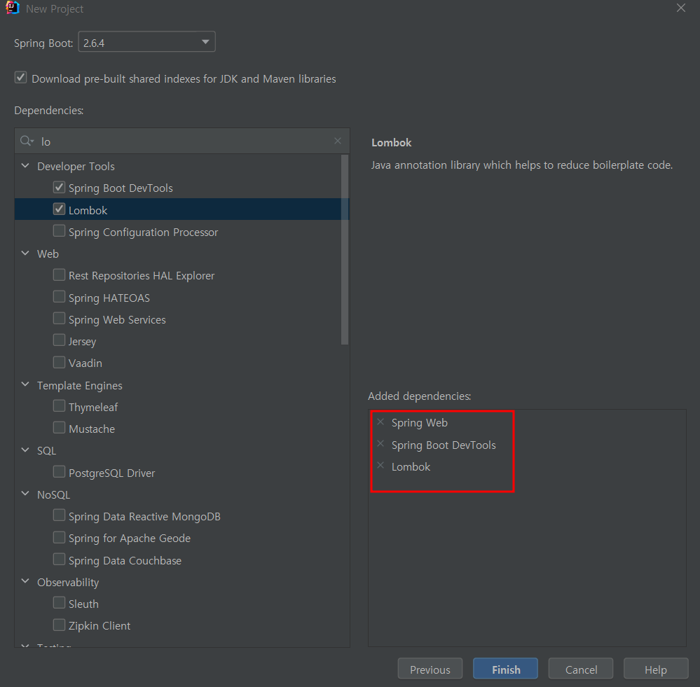Open the Spring Boot version dropdown
Viewport: 700px width, 687px height.
[x=147, y=42]
